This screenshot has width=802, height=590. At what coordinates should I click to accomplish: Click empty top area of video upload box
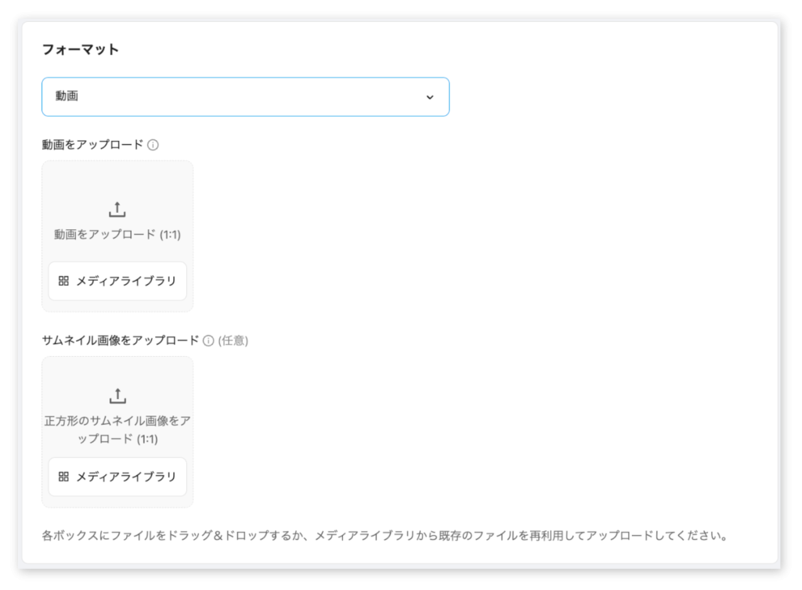point(117,178)
